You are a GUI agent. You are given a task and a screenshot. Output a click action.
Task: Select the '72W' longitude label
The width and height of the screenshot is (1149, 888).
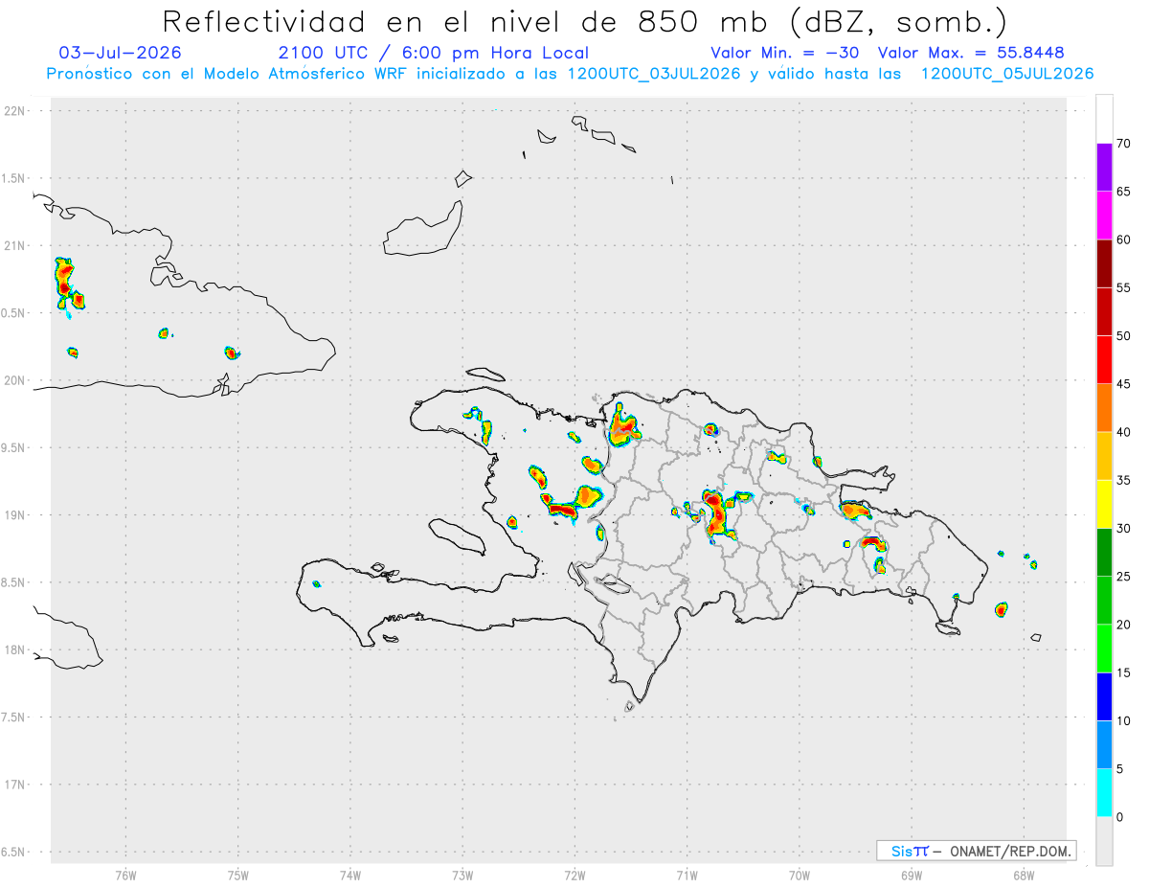574,875
